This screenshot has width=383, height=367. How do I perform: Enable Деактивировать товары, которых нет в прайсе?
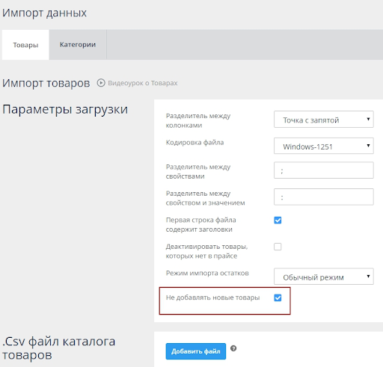(x=278, y=247)
